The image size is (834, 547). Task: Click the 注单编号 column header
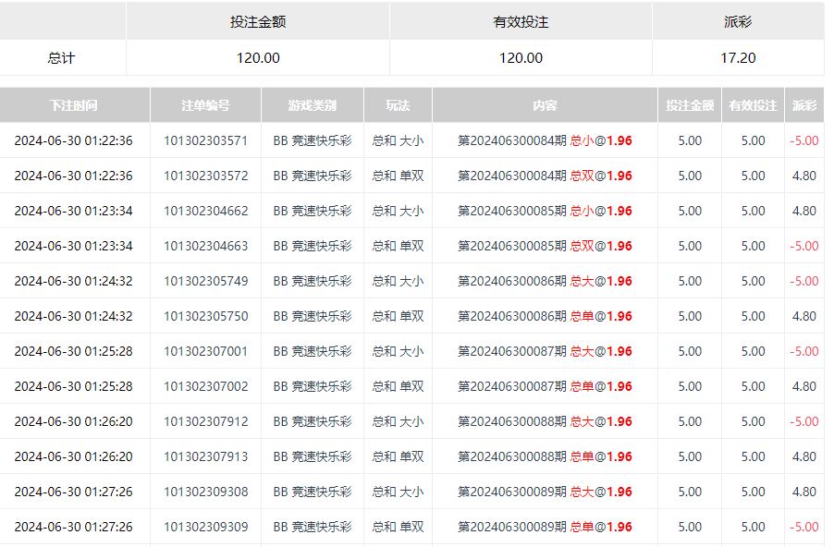205,105
